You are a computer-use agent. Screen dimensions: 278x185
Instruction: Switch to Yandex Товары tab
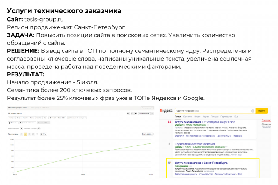[215, 116]
